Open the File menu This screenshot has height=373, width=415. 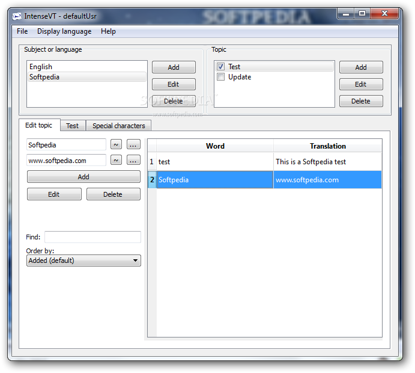[22, 31]
